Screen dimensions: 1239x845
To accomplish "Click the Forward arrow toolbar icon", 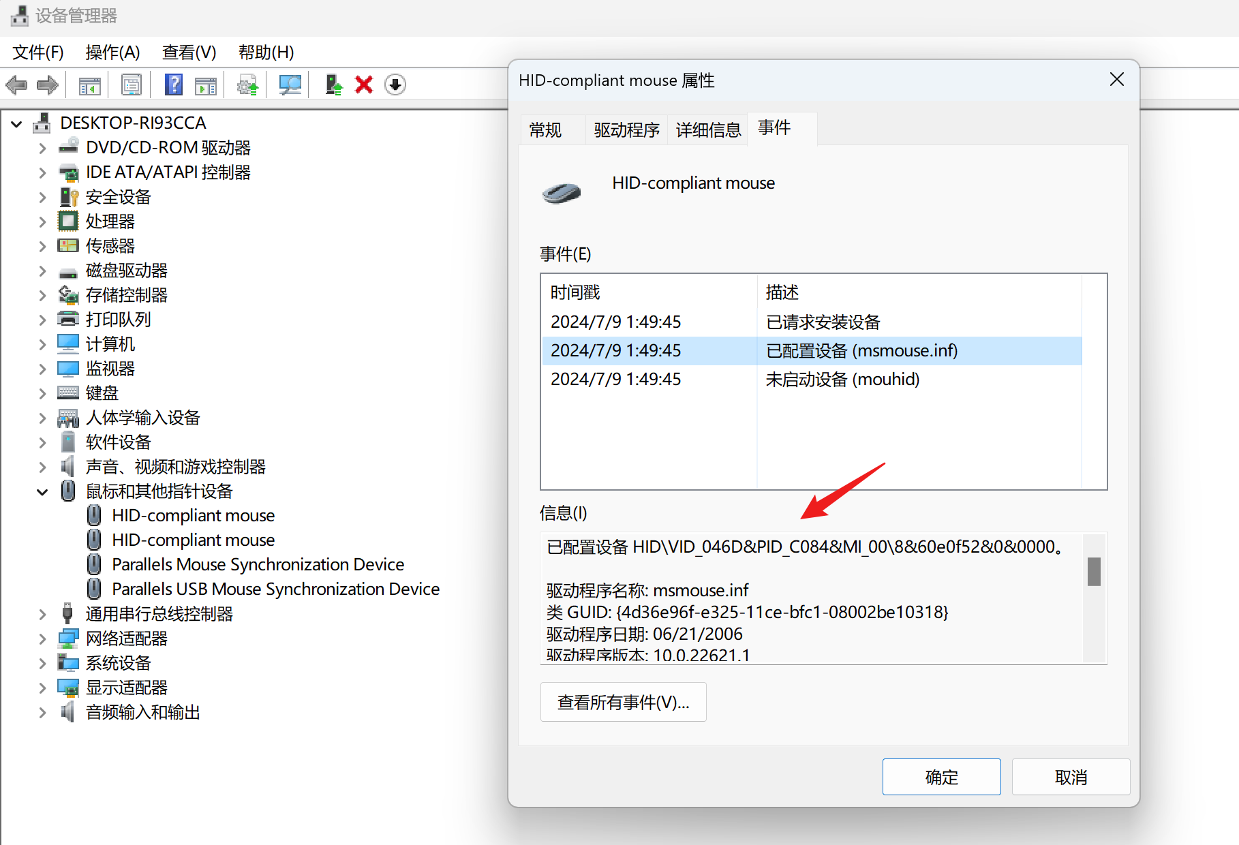I will (47, 85).
